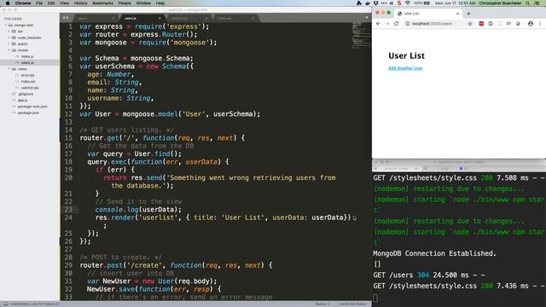Click the battery status icon

(426, 3)
